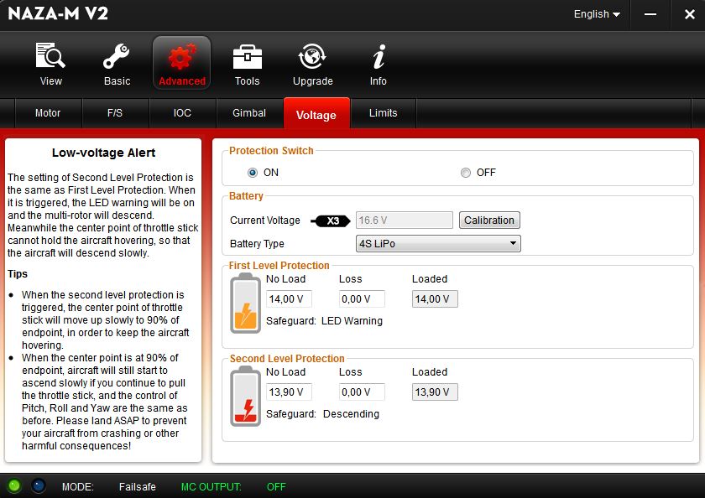
Task: Open the English language dropdown
Action: pos(597,14)
